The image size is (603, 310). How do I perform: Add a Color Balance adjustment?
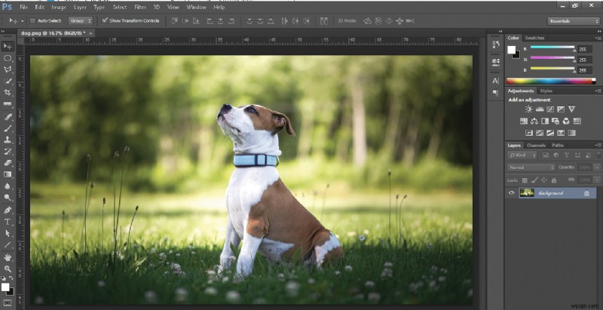[534, 121]
